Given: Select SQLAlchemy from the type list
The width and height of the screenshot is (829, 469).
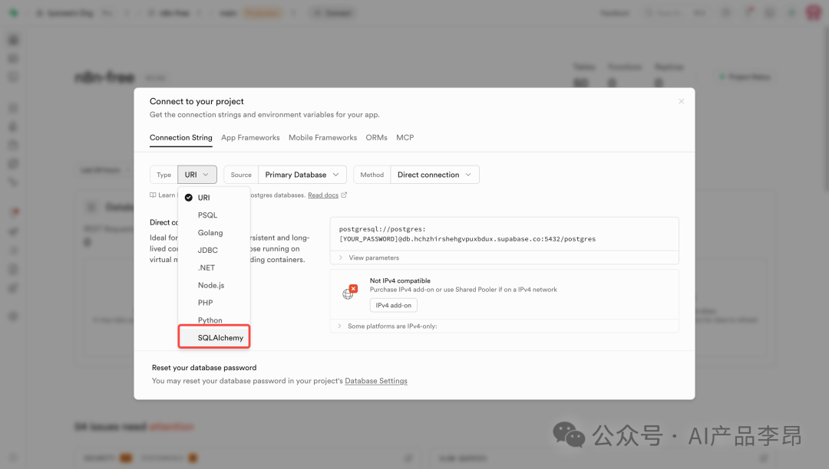Looking at the screenshot, I should (x=214, y=338).
